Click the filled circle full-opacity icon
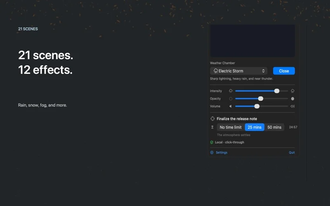The height and width of the screenshot is (206, 330). click(292, 98)
